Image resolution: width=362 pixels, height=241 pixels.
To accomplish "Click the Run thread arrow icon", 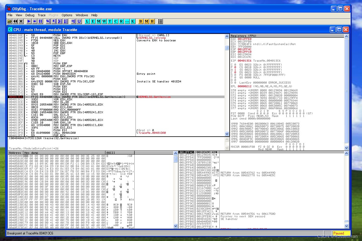I will 35,21.
